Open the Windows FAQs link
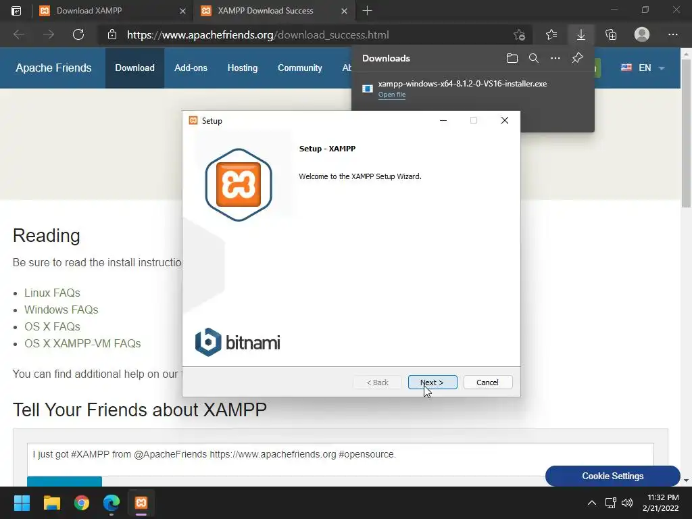This screenshot has width=692, height=519. coord(61,310)
